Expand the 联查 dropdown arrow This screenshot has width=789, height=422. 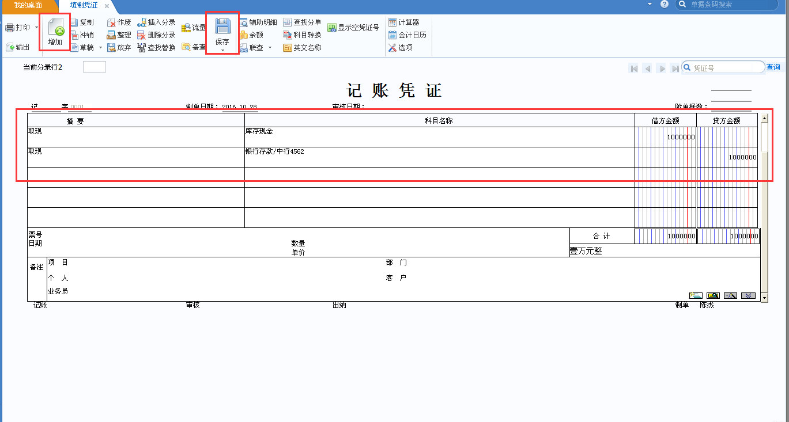pos(270,48)
